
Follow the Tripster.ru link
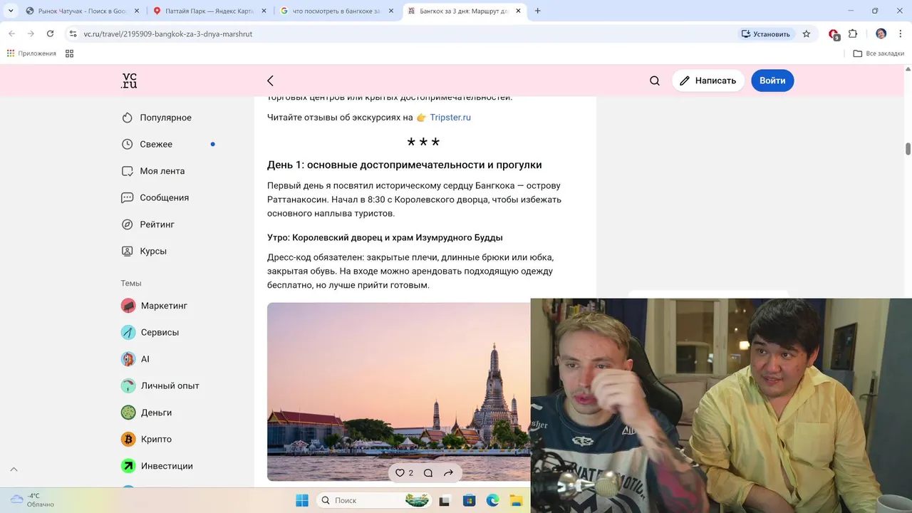tap(450, 118)
